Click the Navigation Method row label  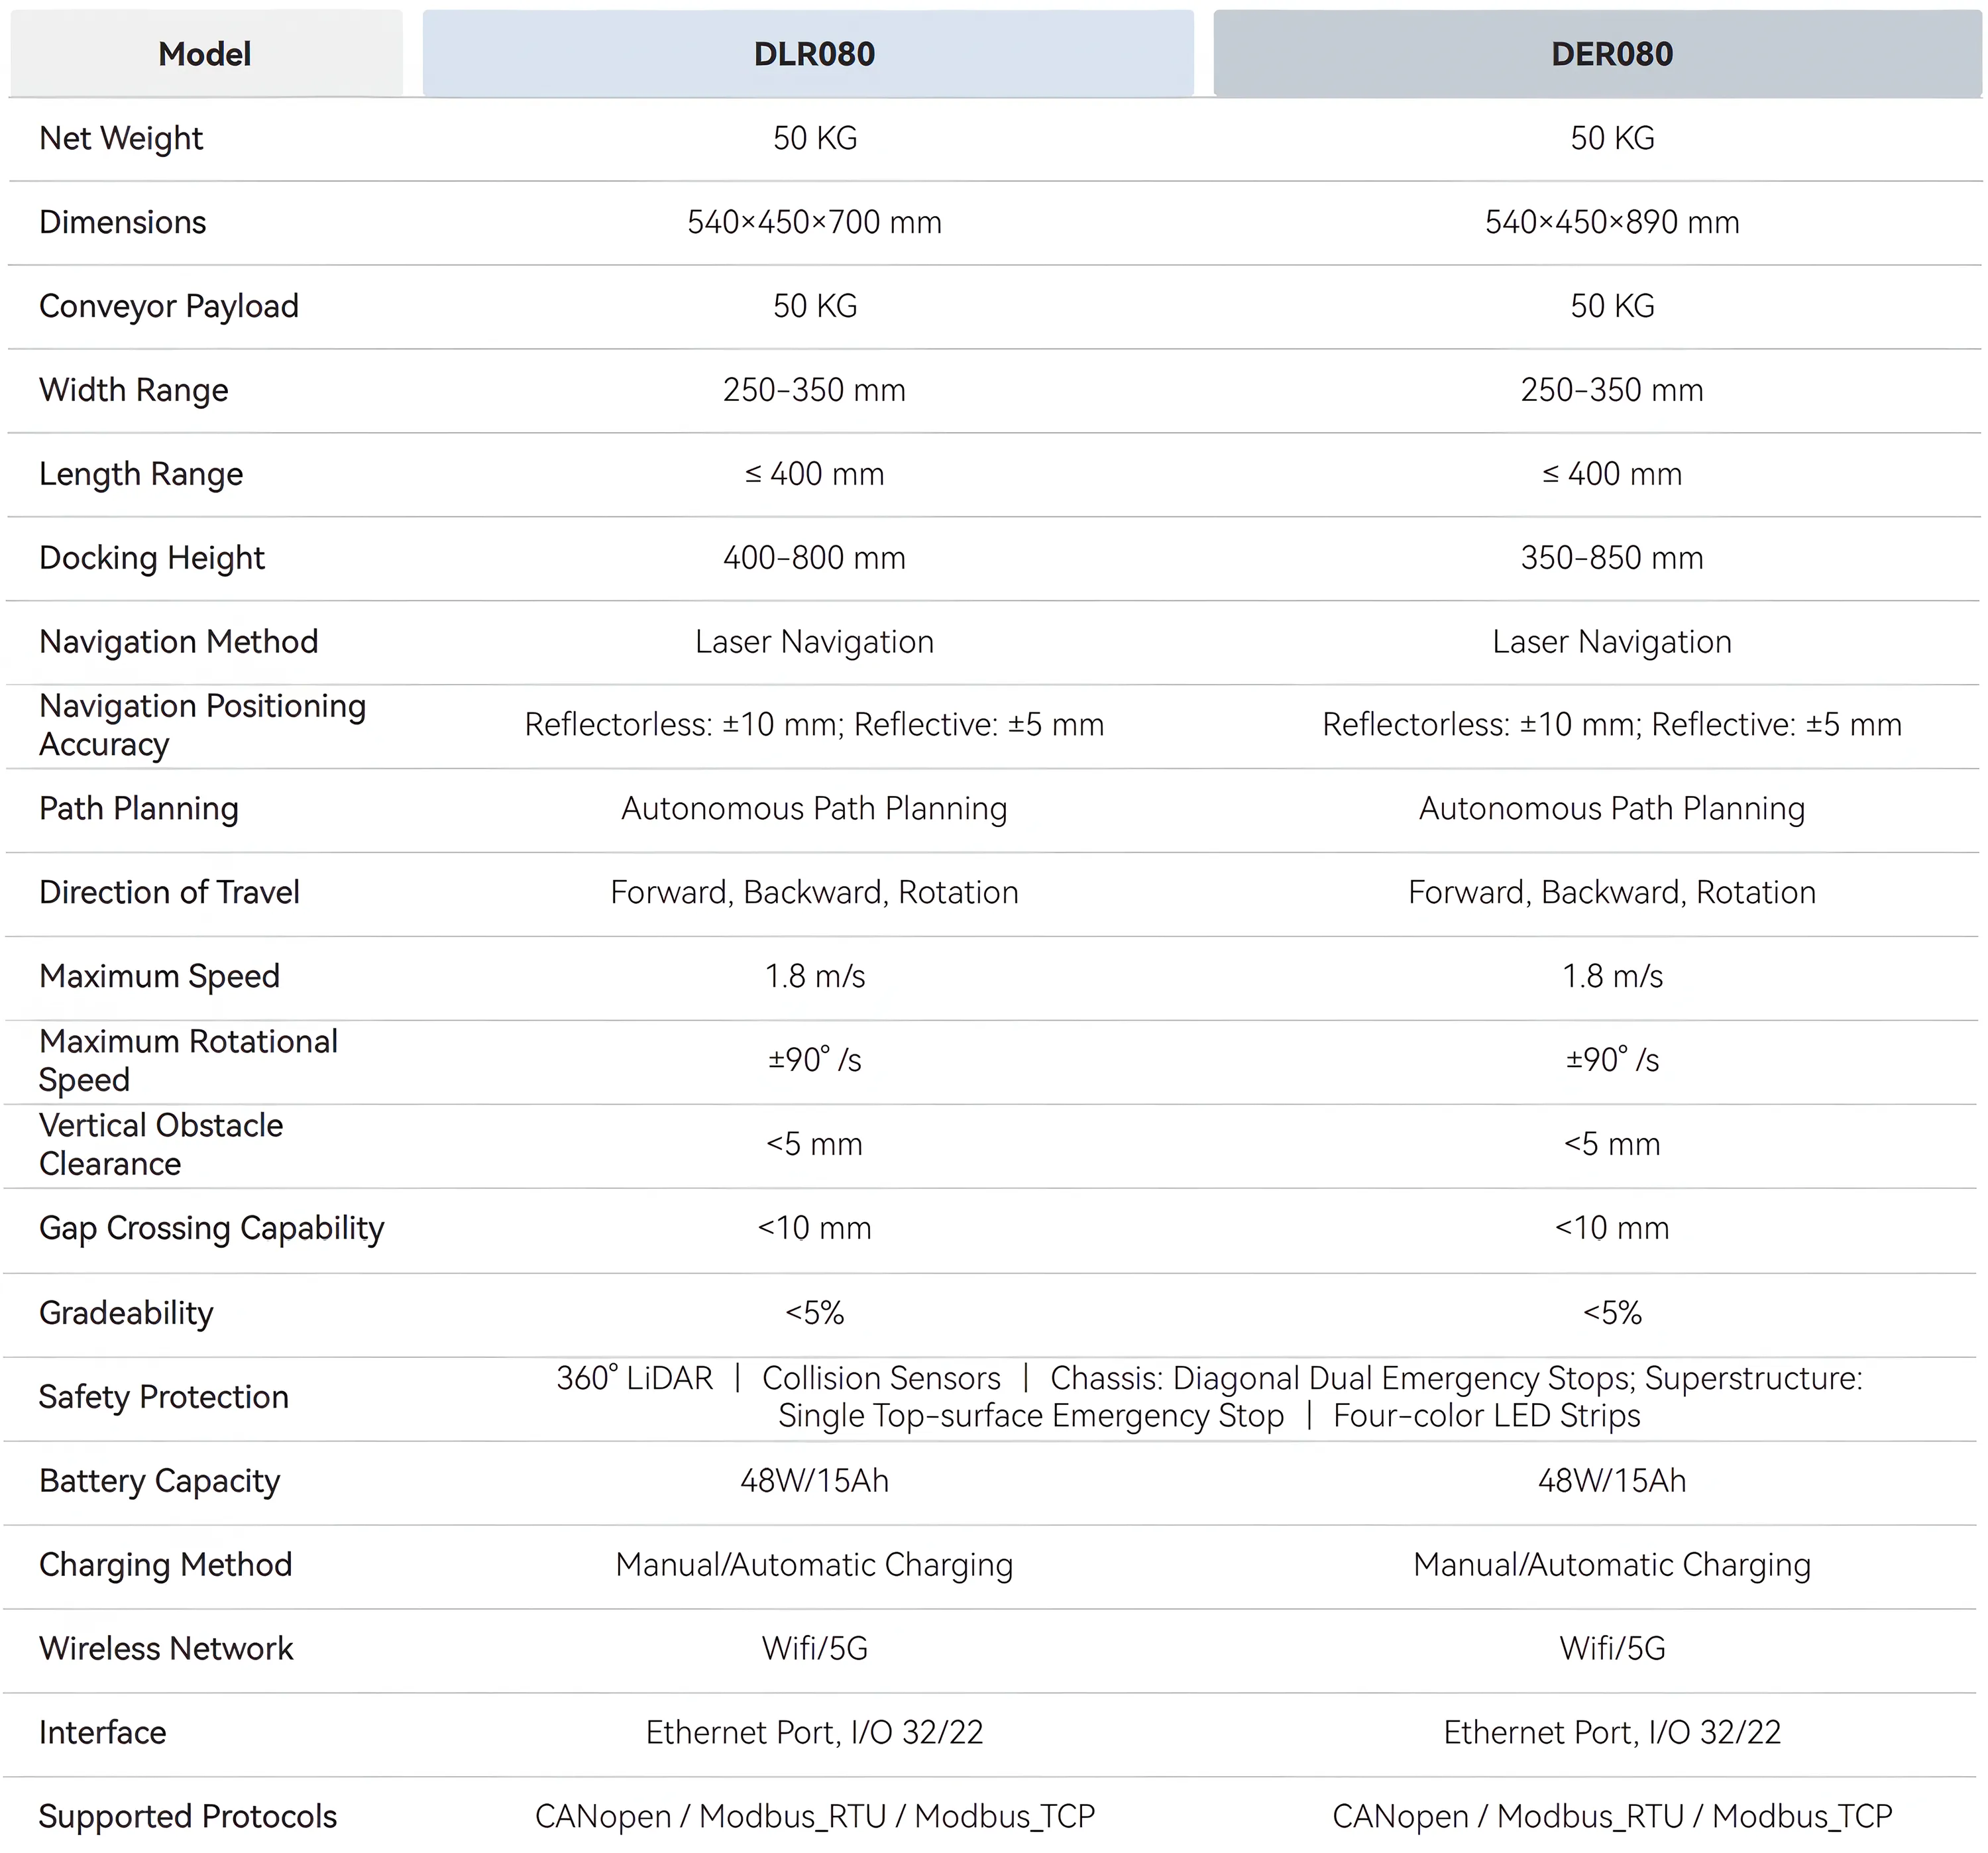pyautogui.click(x=178, y=642)
